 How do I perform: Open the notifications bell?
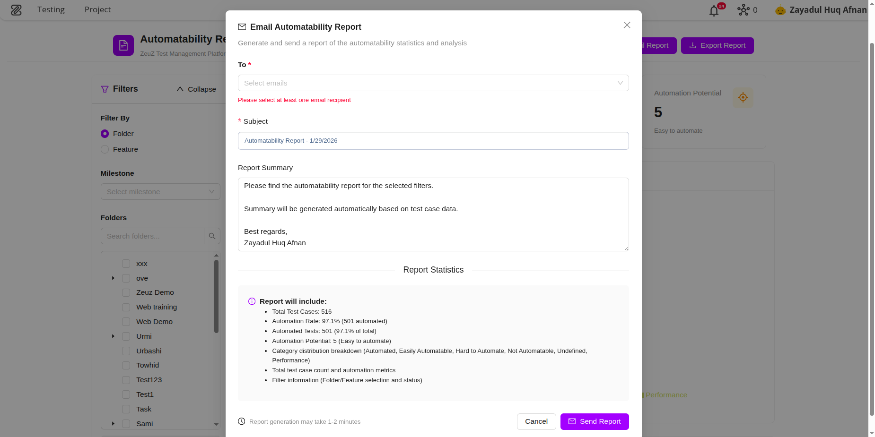(713, 10)
